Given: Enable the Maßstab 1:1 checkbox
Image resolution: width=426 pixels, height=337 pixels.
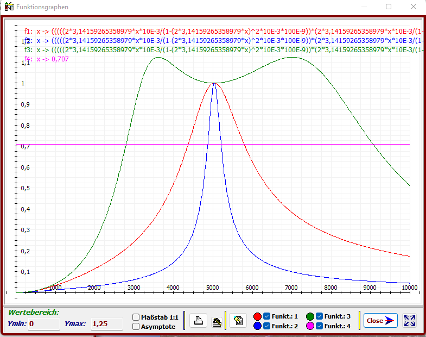Looking at the screenshot, I should 136,317.
